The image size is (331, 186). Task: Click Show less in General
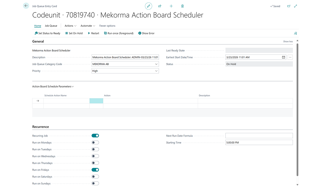[288, 42]
